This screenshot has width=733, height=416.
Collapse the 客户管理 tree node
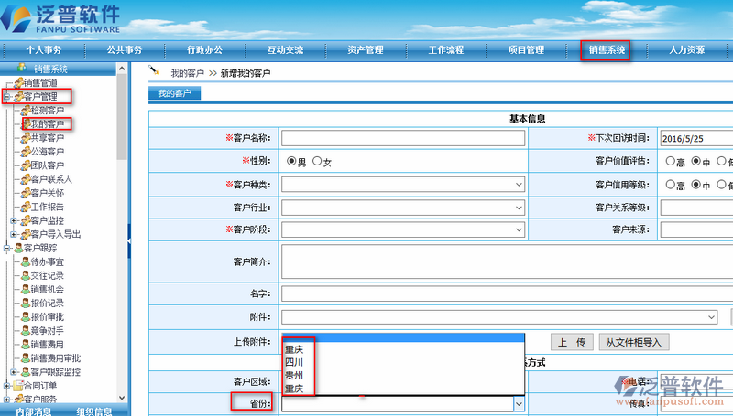click(x=6, y=96)
